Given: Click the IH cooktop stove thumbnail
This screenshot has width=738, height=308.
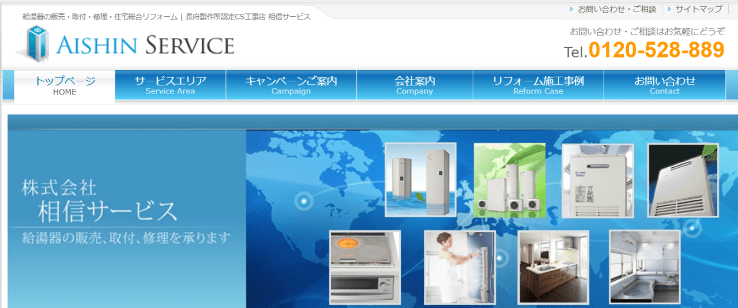Looking at the screenshot, I should point(365,268).
